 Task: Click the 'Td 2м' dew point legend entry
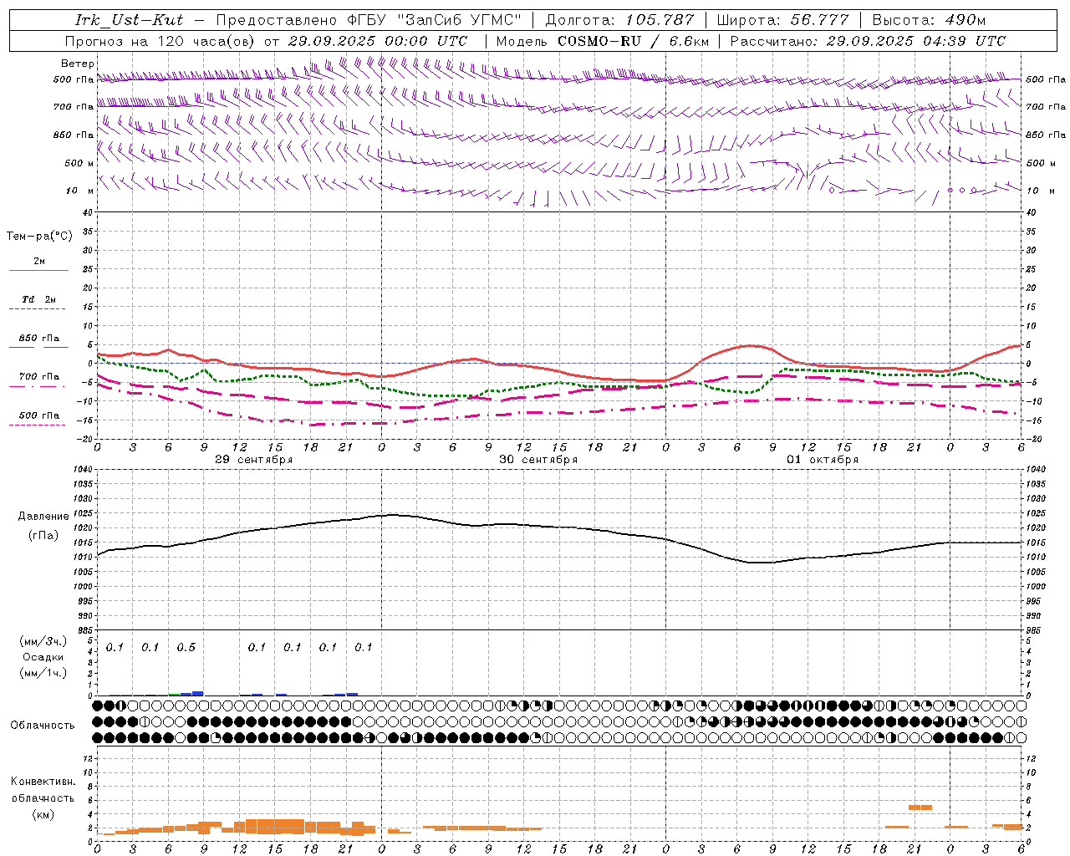(x=39, y=299)
